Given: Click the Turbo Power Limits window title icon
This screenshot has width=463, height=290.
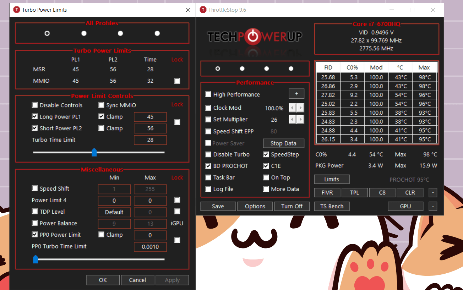Looking at the screenshot, I should coord(16,10).
